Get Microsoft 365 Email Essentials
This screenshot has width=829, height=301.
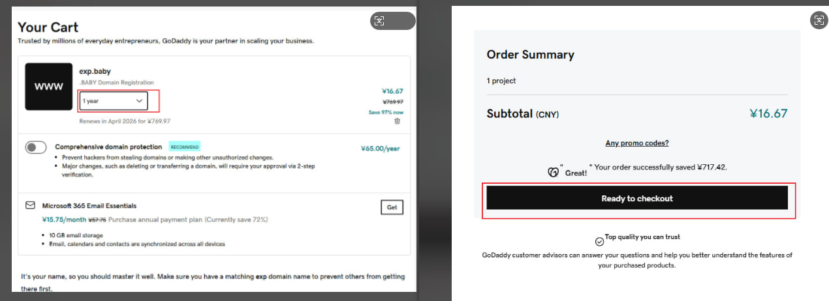(x=392, y=207)
